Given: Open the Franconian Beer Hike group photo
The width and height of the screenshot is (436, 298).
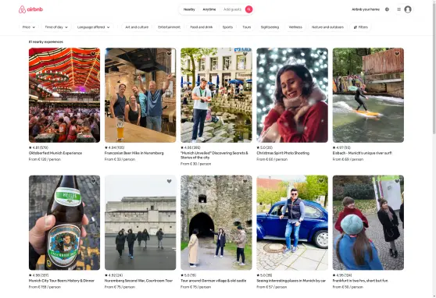Looking at the screenshot, I should coord(140,95).
